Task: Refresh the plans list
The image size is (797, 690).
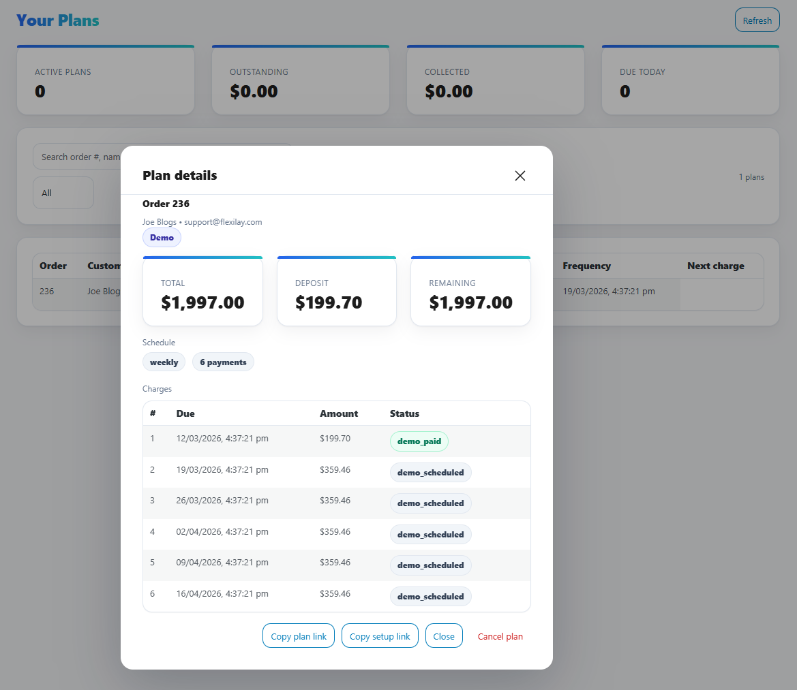Action: coord(757,20)
